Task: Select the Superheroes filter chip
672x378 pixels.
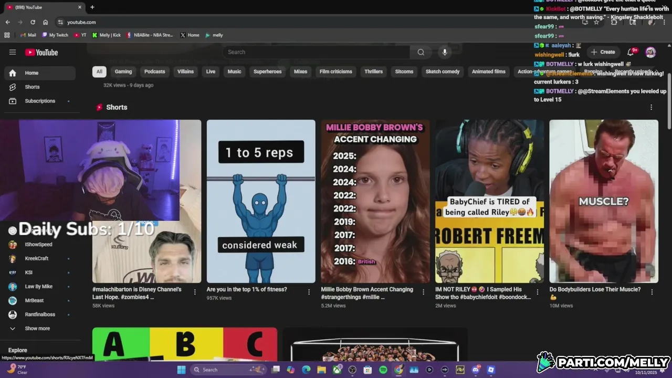Action: 267,71
